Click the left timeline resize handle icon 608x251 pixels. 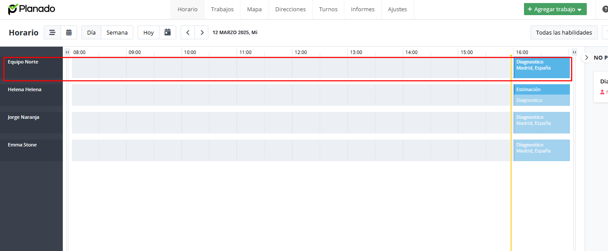tap(67, 52)
